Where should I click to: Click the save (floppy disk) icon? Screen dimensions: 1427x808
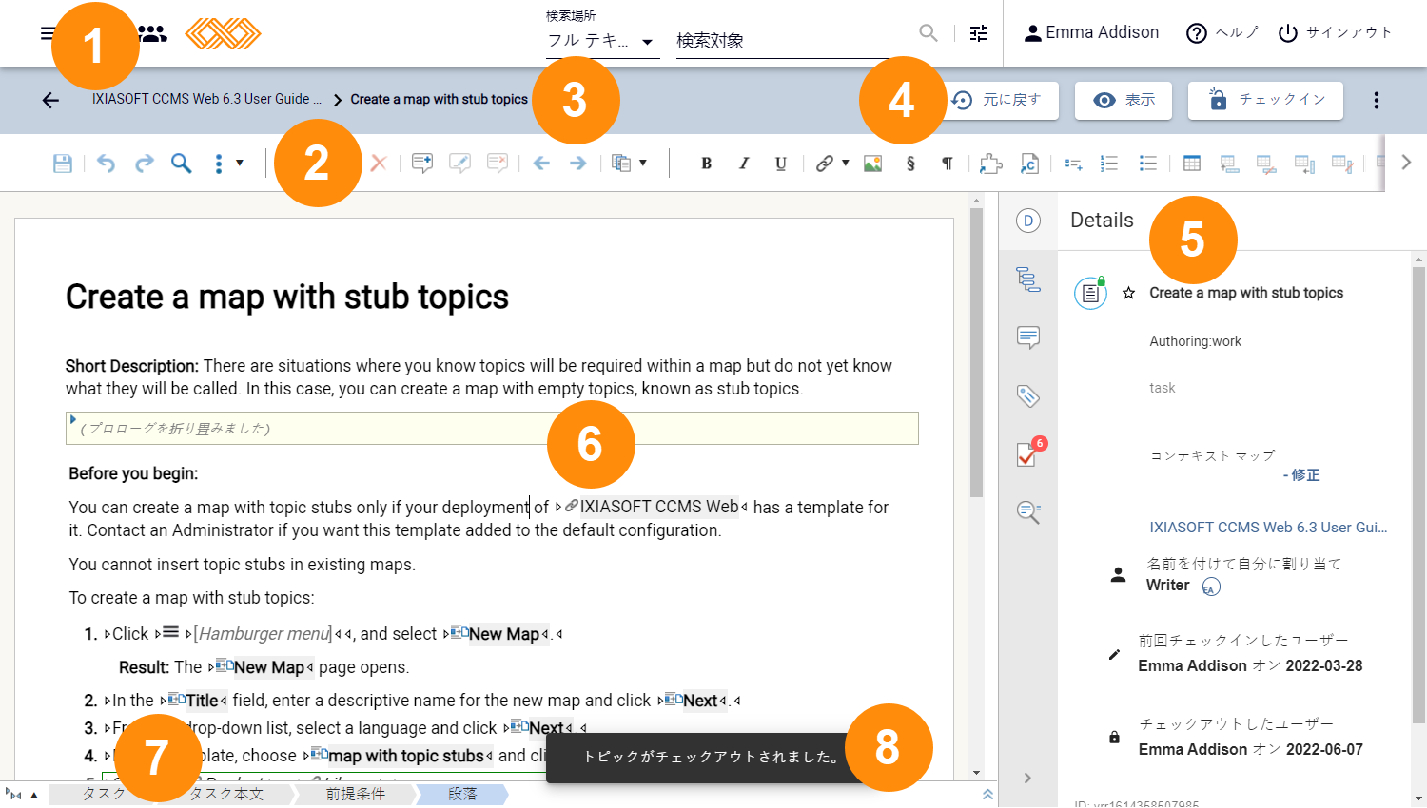(x=63, y=164)
